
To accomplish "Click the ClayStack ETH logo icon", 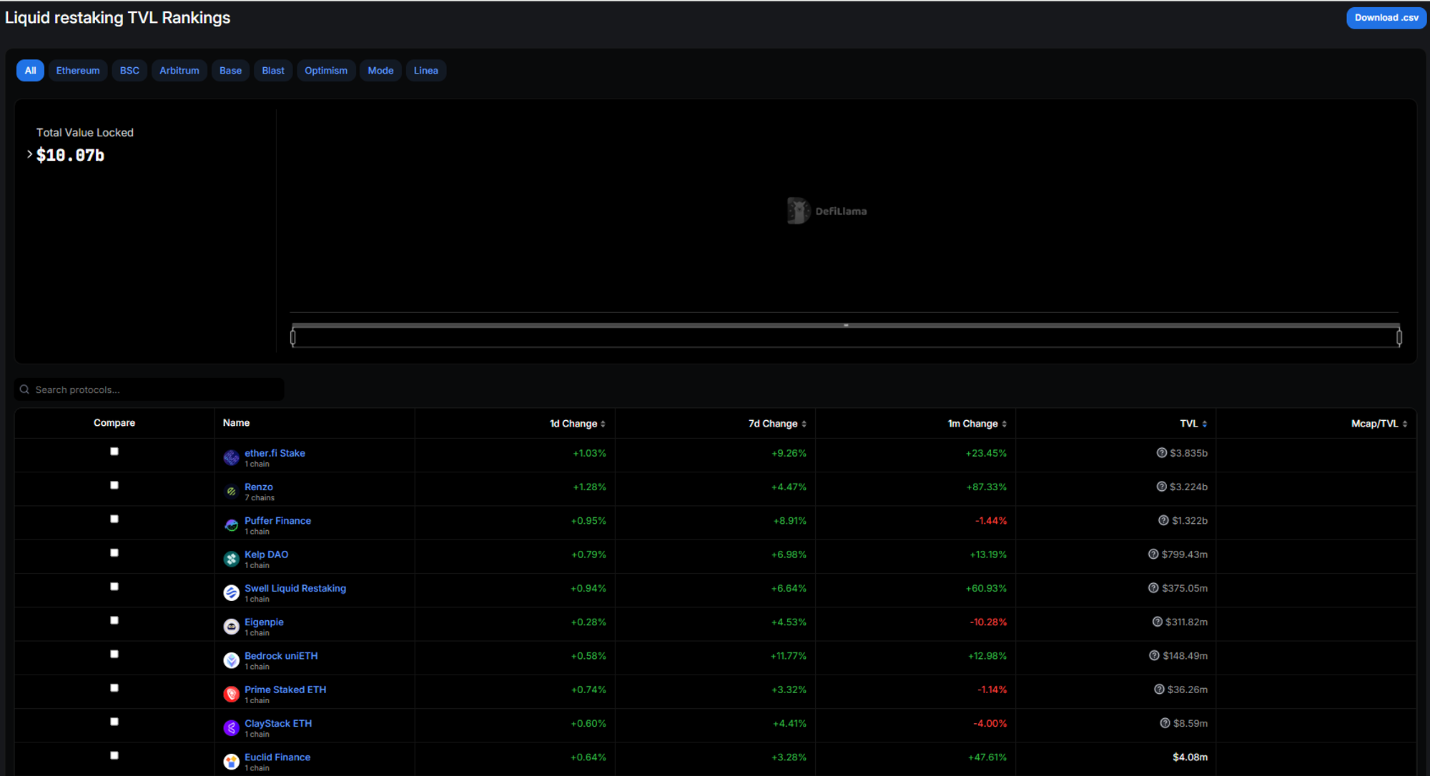I will [231, 728].
